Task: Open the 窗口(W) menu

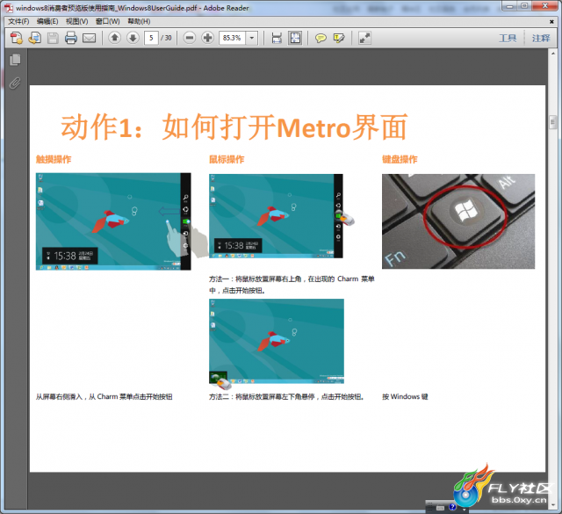Action: tap(107, 21)
